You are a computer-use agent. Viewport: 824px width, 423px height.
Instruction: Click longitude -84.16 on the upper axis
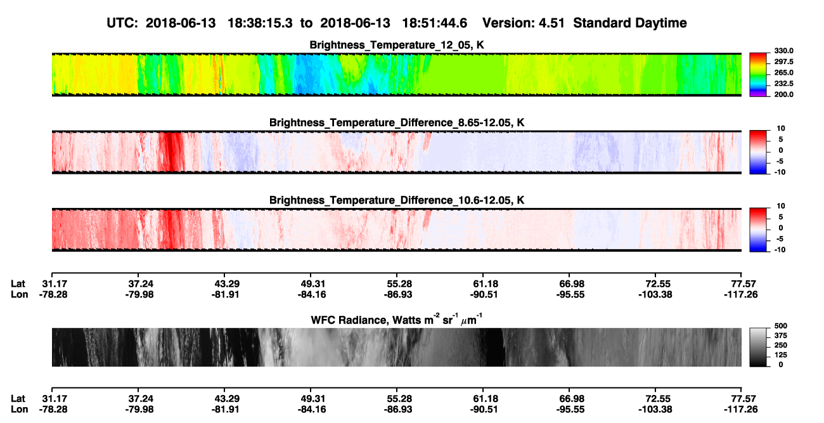click(311, 294)
